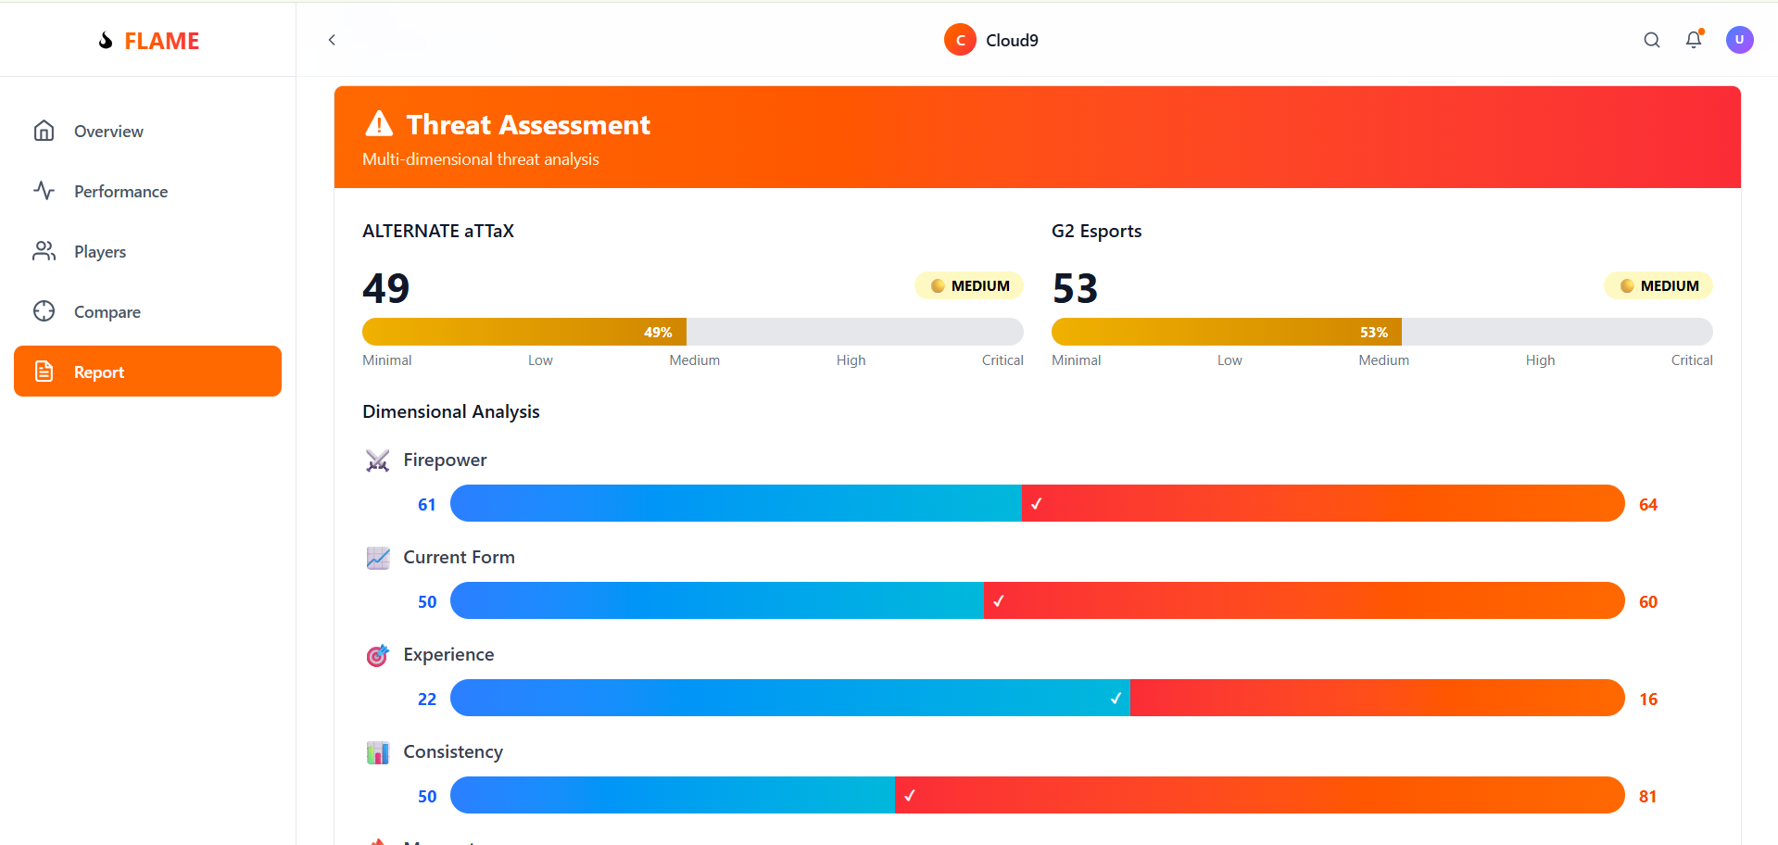
Task: Open the Compare page
Action: tap(147, 311)
